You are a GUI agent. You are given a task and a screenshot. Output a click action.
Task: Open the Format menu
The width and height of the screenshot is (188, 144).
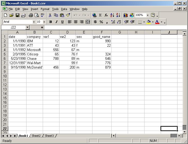(x=45, y=9)
